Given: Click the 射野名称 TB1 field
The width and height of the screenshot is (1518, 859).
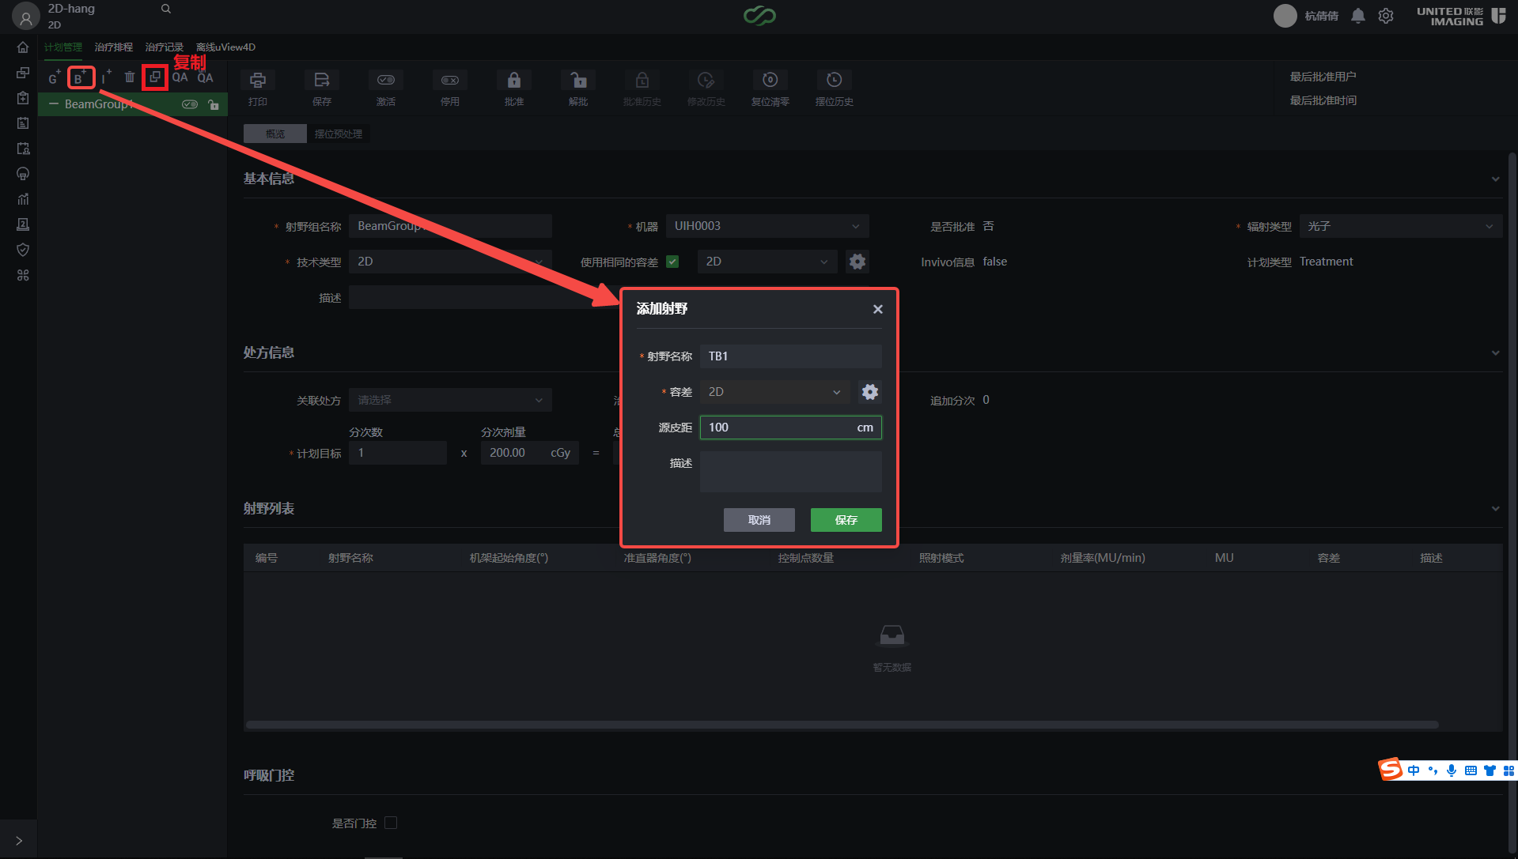Looking at the screenshot, I should [791, 356].
